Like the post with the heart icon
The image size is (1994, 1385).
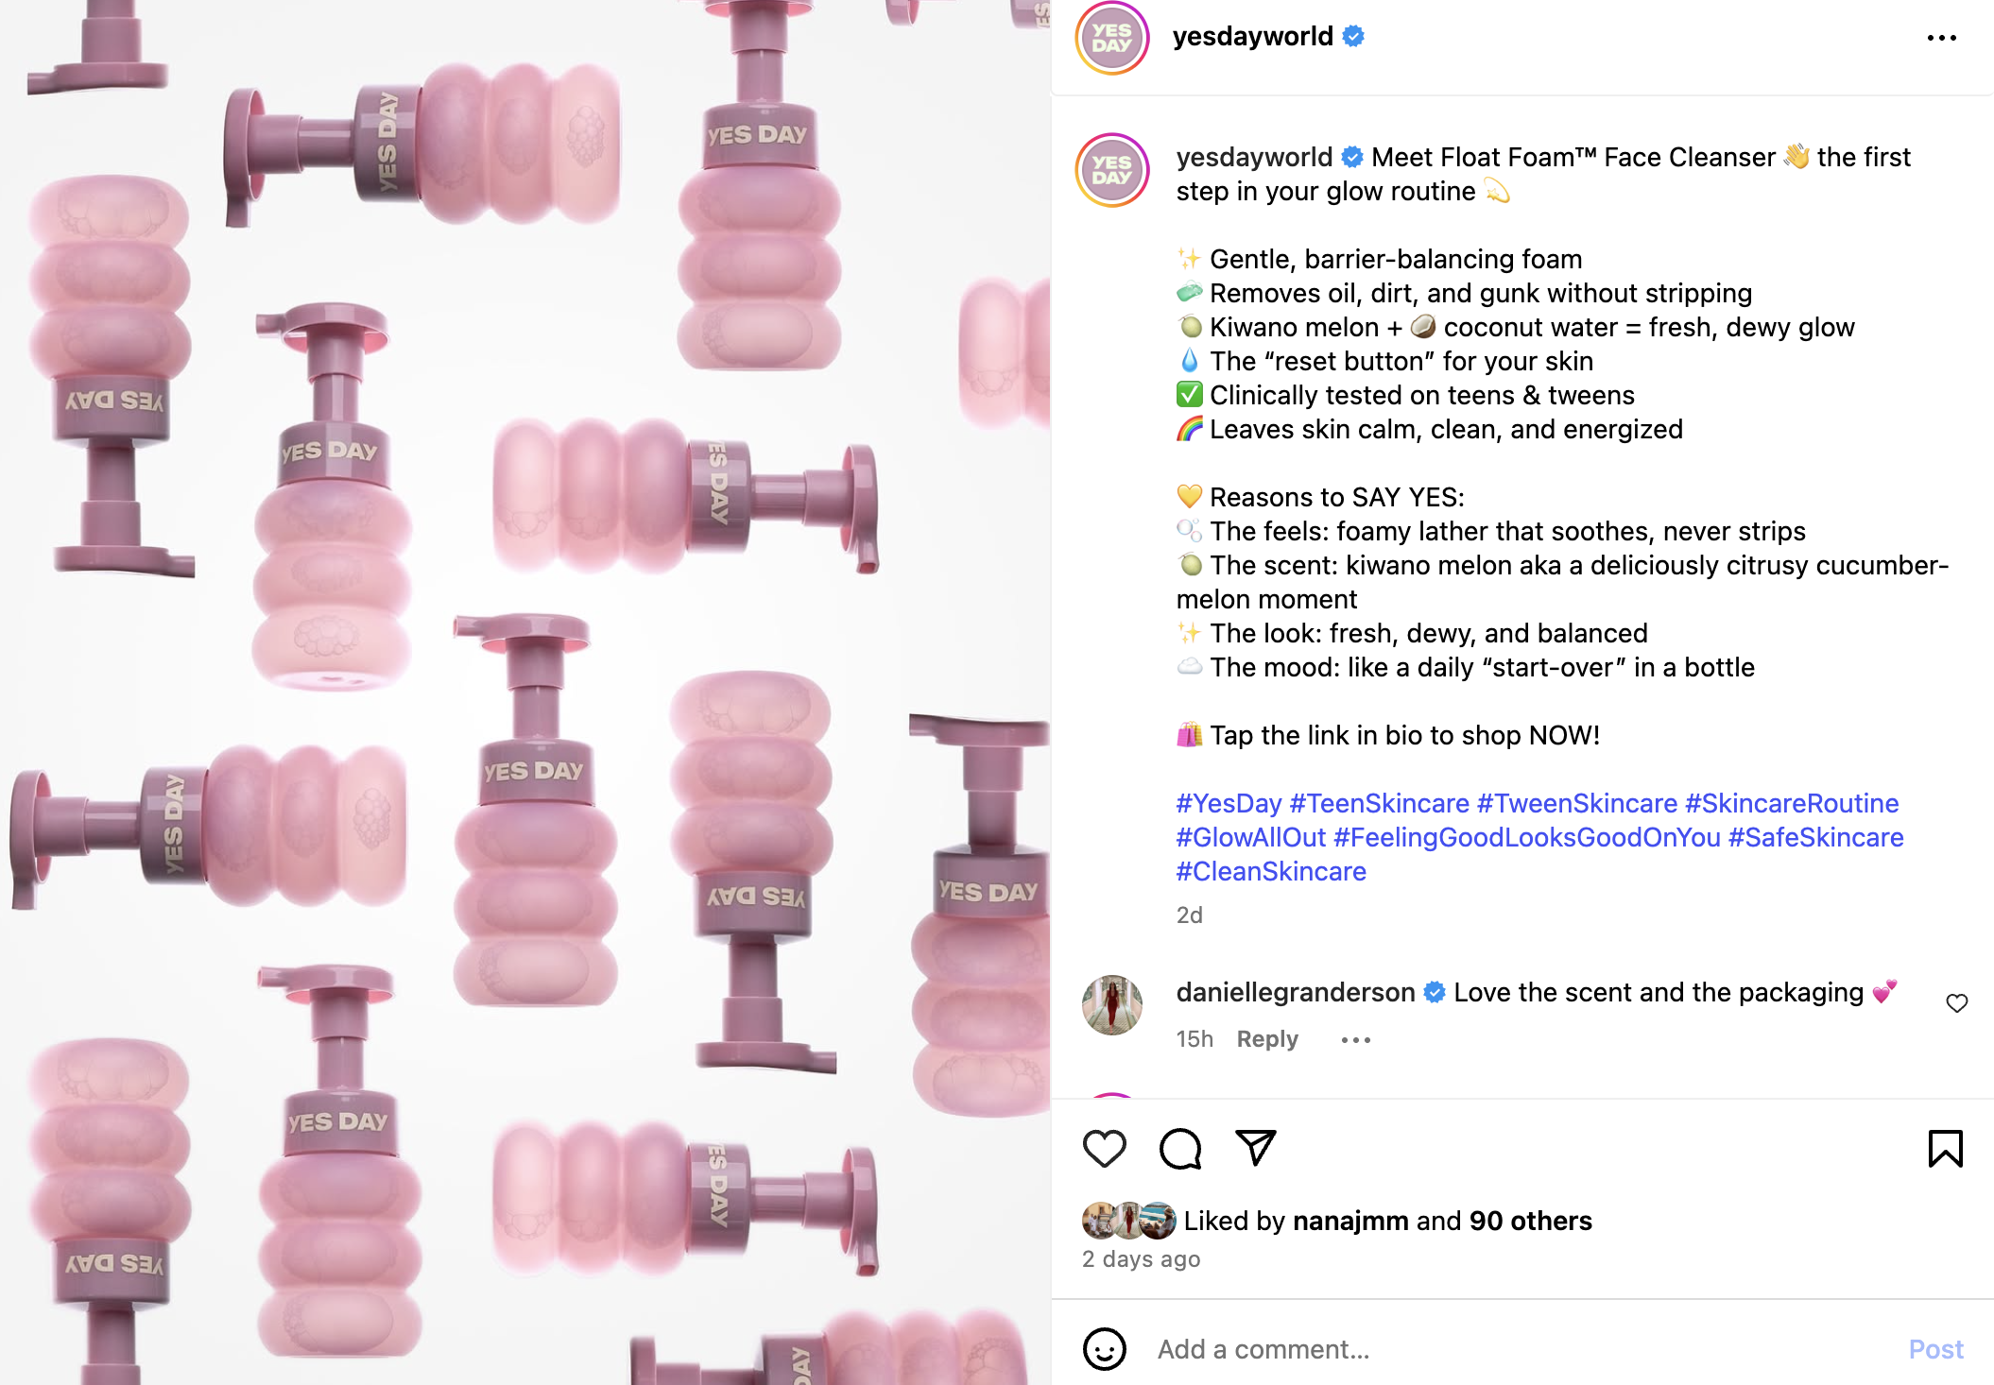click(x=1104, y=1149)
